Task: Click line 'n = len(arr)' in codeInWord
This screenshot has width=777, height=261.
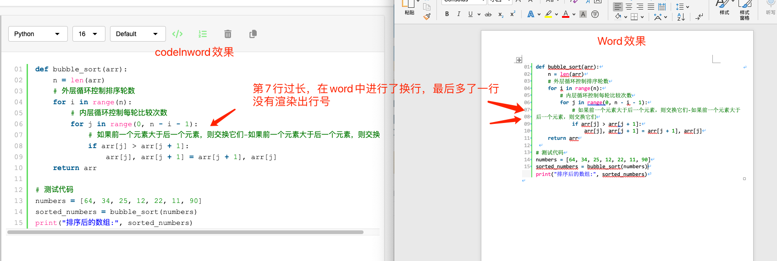Action: click(78, 80)
